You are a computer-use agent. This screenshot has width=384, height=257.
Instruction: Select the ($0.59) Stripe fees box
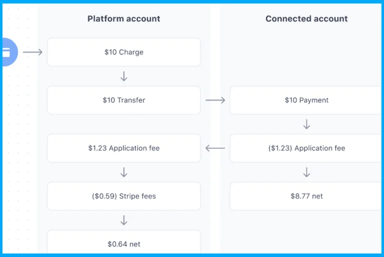pos(124,196)
